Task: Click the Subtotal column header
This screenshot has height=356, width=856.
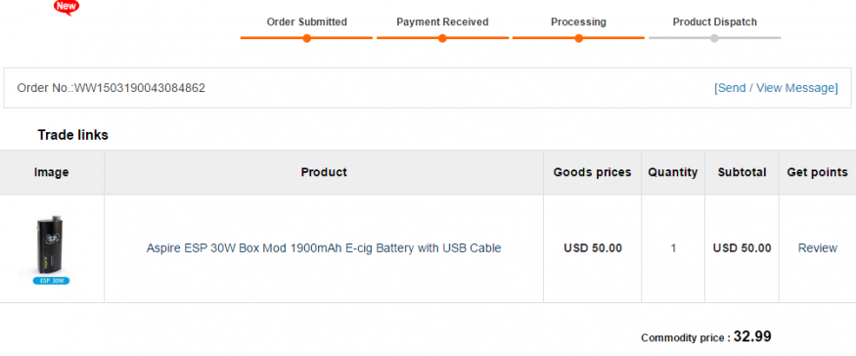Action: (x=742, y=172)
